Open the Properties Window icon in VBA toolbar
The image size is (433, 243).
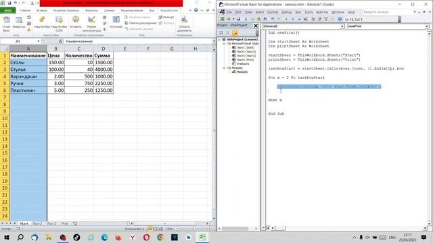pyautogui.click(x=319, y=19)
